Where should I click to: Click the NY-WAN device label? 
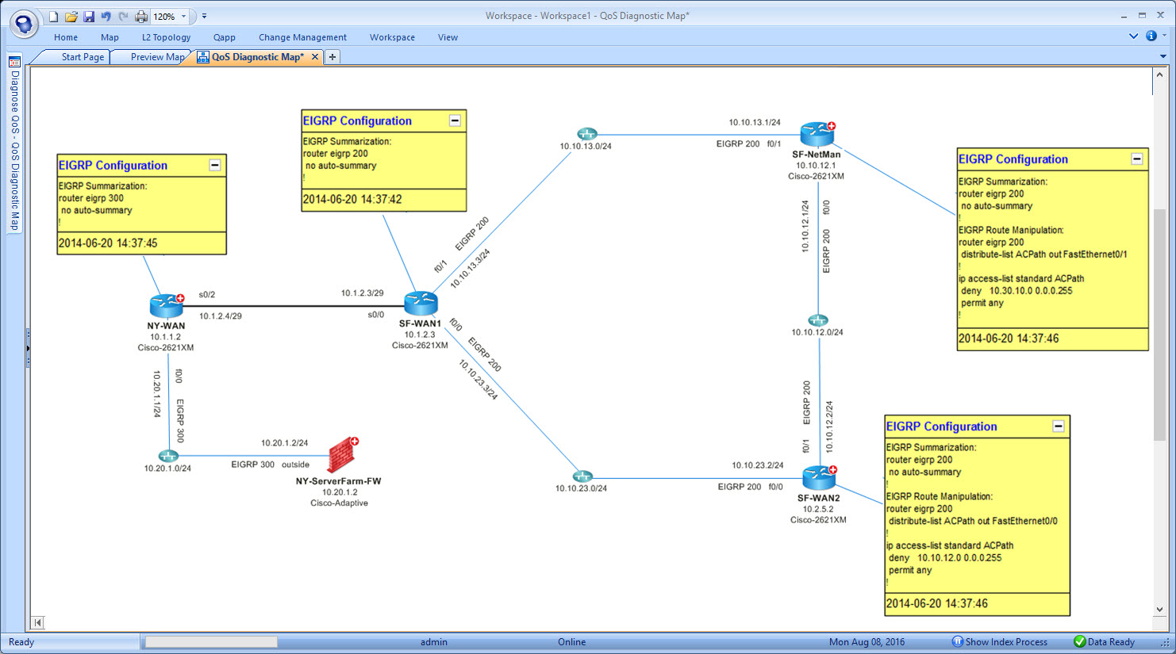[166, 326]
